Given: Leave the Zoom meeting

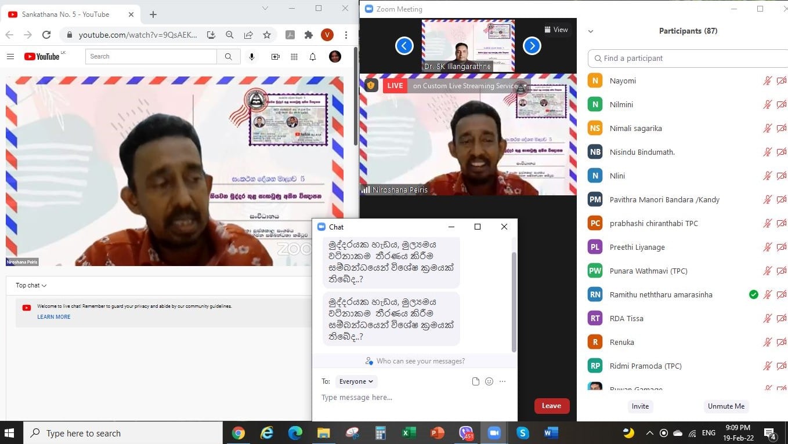Looking at the screenshot, I should tap(552, 406).
